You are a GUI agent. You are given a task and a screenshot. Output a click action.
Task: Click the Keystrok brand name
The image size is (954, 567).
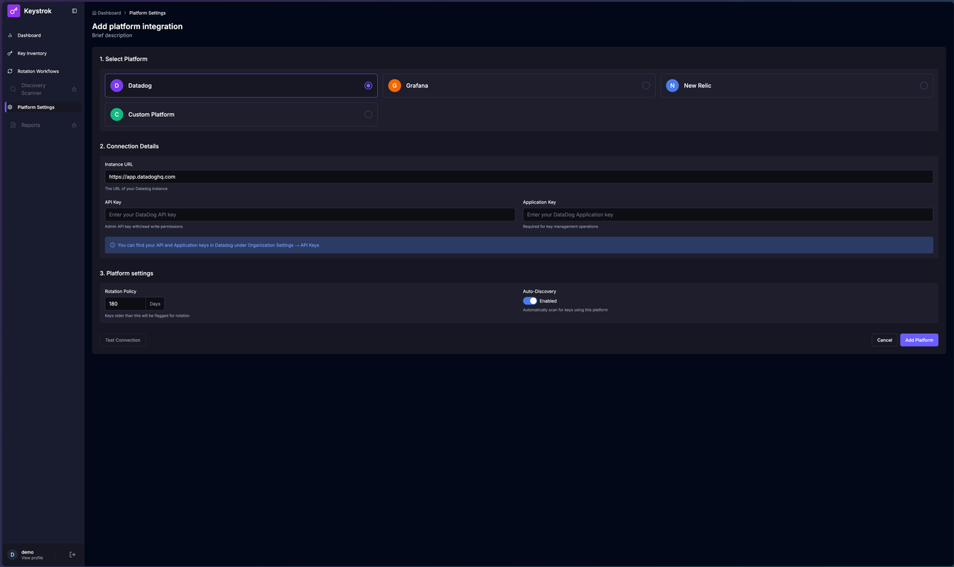coord(37,11)
